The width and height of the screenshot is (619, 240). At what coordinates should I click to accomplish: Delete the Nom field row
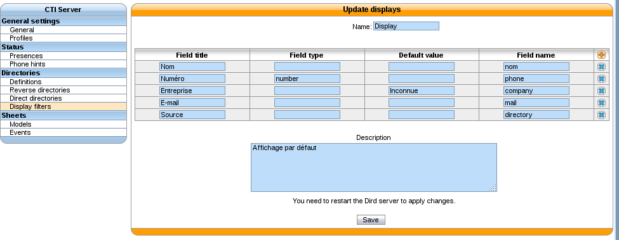coord(601,67)
